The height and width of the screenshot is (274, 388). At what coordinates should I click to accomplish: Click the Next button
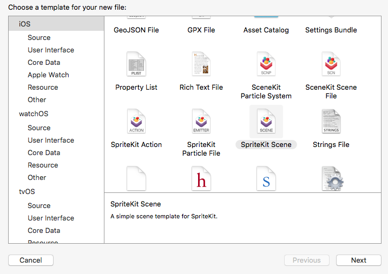(x=359, y=260)
